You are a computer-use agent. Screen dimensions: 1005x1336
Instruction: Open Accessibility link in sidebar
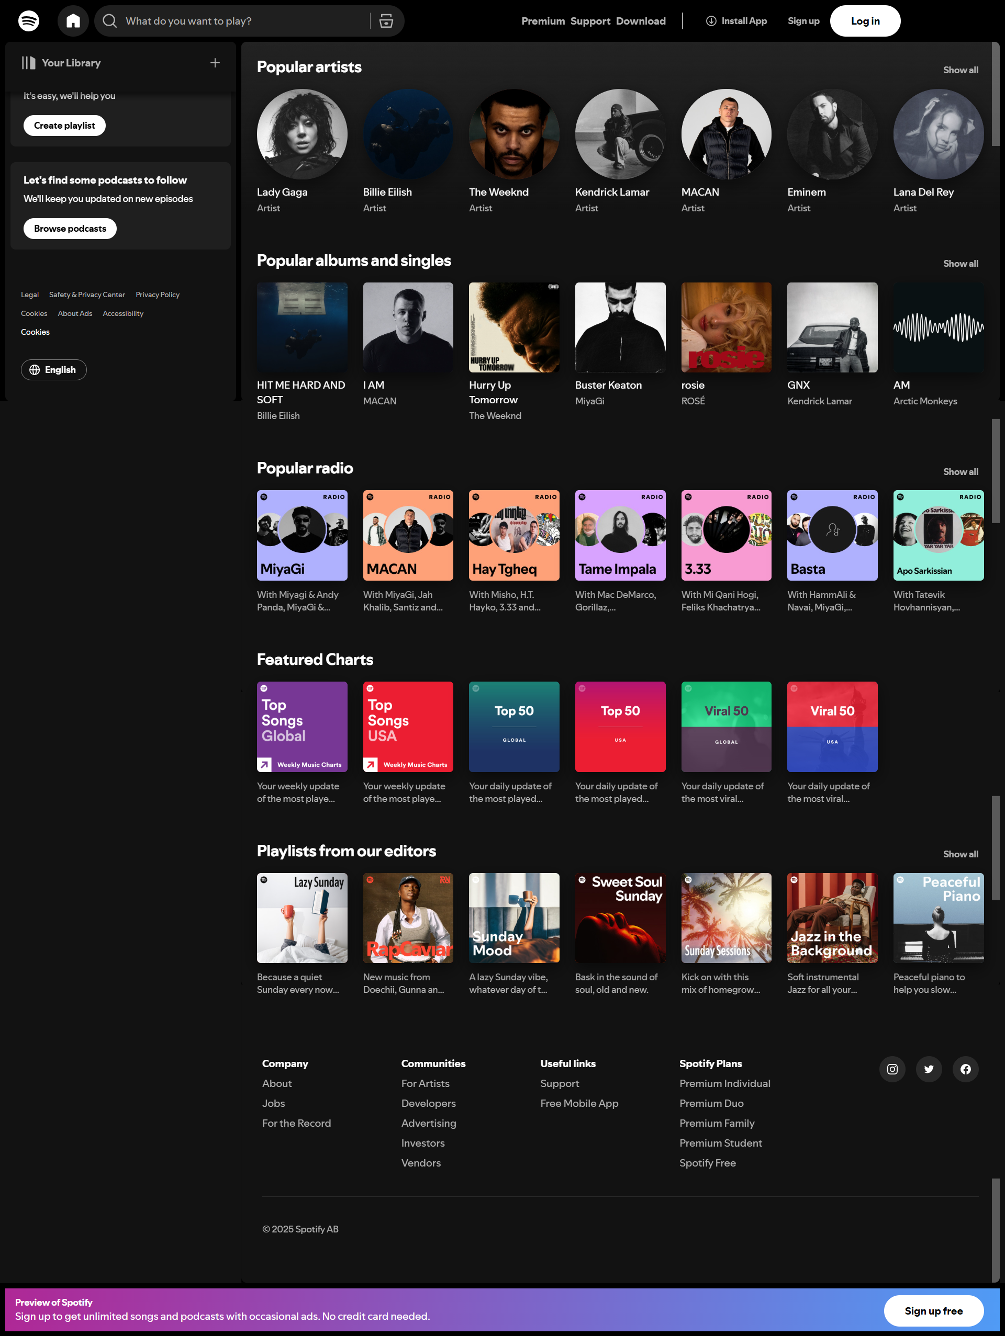point(124,313)
